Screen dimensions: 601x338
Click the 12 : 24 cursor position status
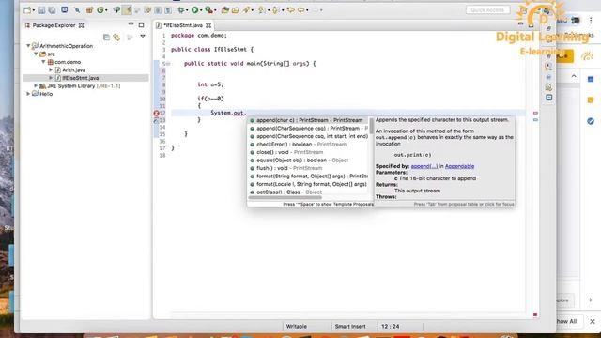391,327
